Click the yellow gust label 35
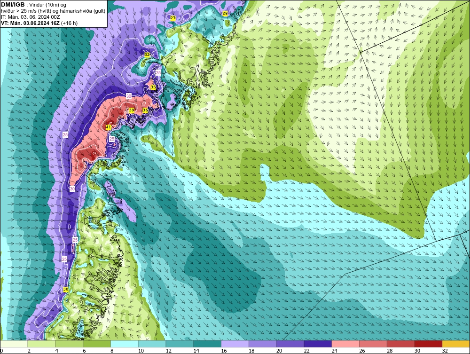The height and width of the screenshot is (354, 470). click(153, 87)
